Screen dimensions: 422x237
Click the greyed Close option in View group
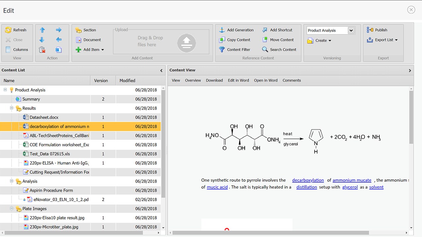[x=14, y=40]
